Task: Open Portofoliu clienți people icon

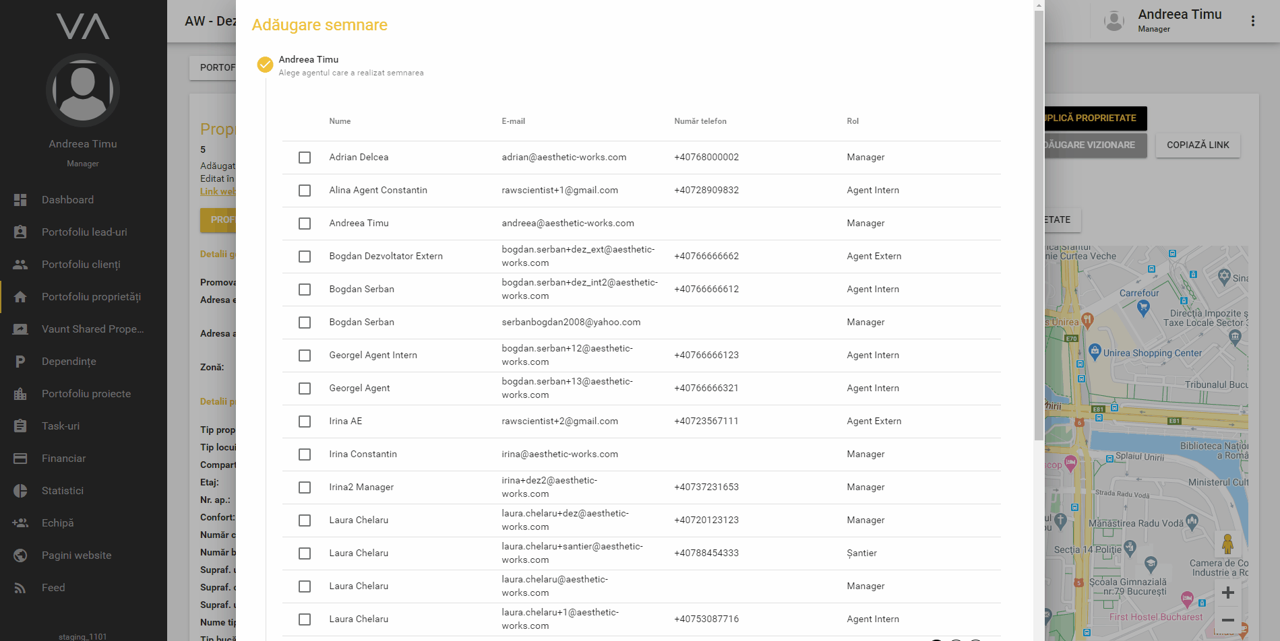Action: point(20,265)
